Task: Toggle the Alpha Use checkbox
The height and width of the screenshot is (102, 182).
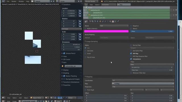Action: tap(86, 48)
